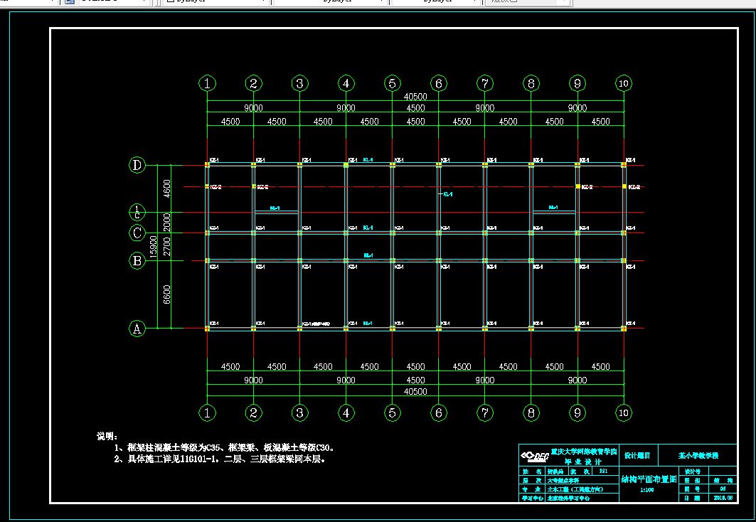Screen dimensions: 756x522
Task: Select the 121 value in title block
Action: click(602, 472)
